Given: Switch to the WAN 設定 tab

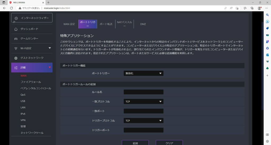Looking at the screenshot, I should click(x=69, y=24).
